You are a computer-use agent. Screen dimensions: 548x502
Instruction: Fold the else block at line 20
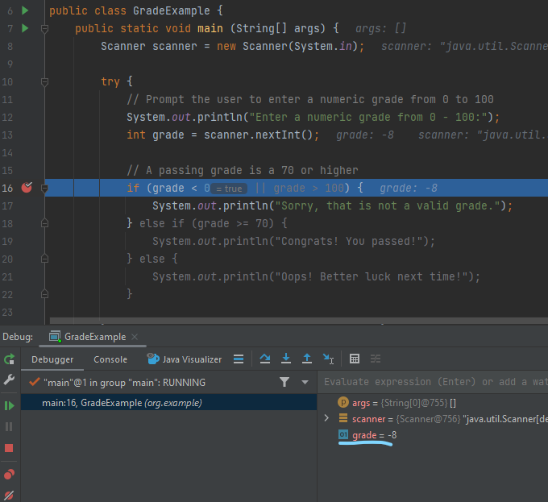click(44, 259)
